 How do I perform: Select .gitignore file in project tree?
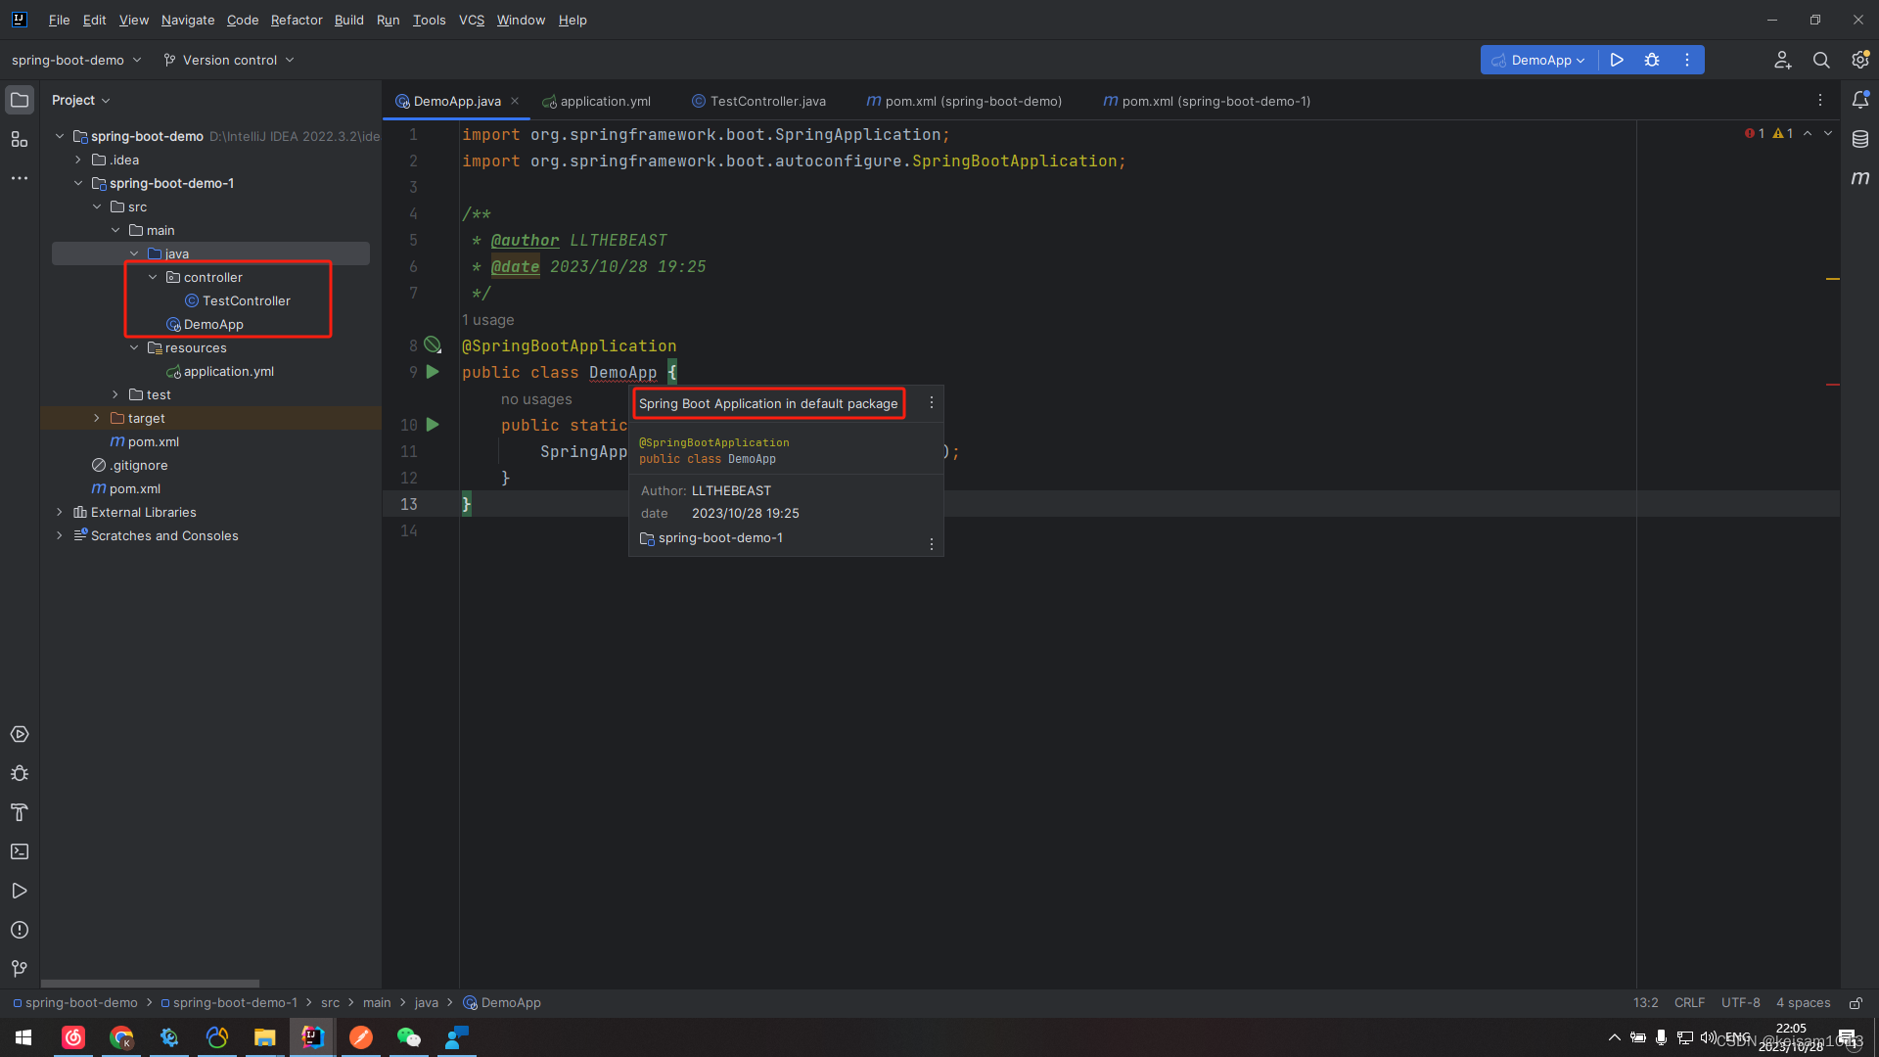[139, 465]
